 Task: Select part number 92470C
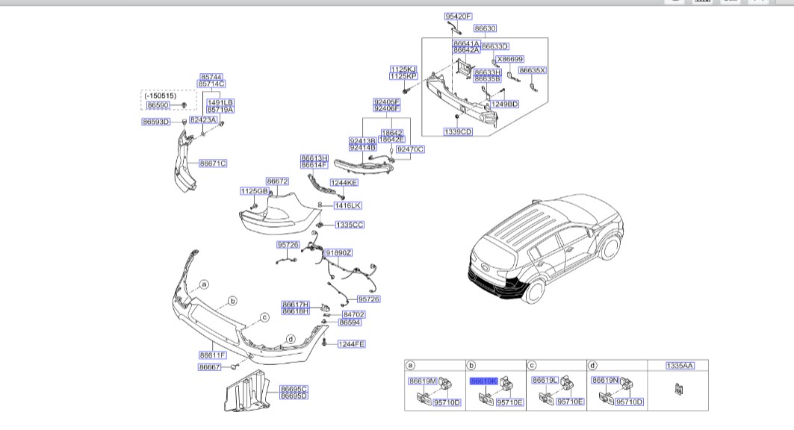tap(409, 149)
